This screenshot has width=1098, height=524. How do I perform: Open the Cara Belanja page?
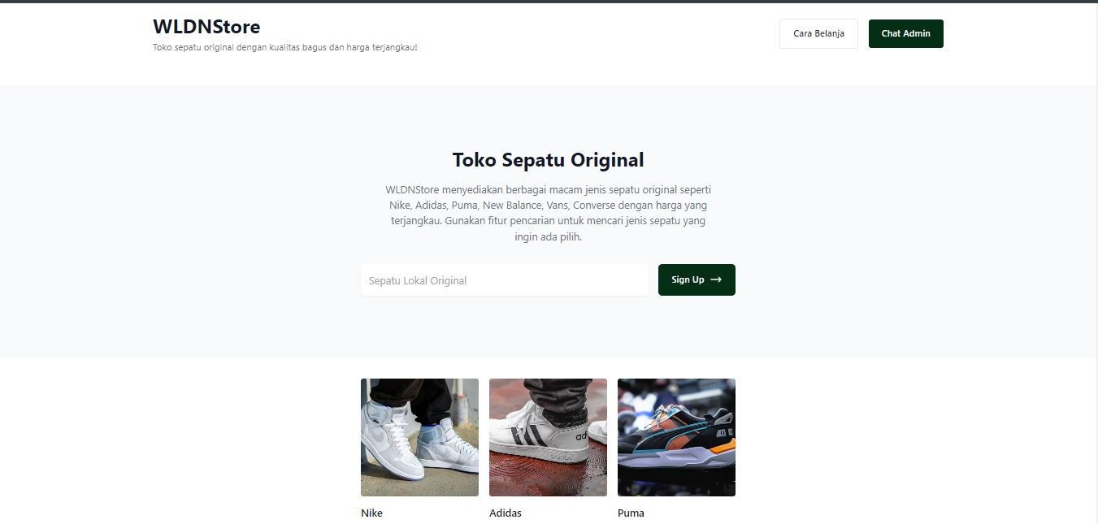click(x=818, y=34)
